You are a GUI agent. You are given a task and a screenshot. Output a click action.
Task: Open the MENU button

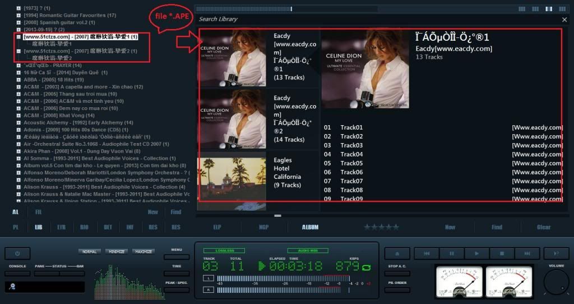177,257
